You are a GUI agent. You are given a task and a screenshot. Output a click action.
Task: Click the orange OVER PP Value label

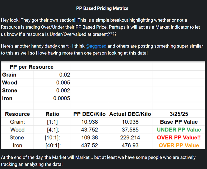tap(179, 145)
